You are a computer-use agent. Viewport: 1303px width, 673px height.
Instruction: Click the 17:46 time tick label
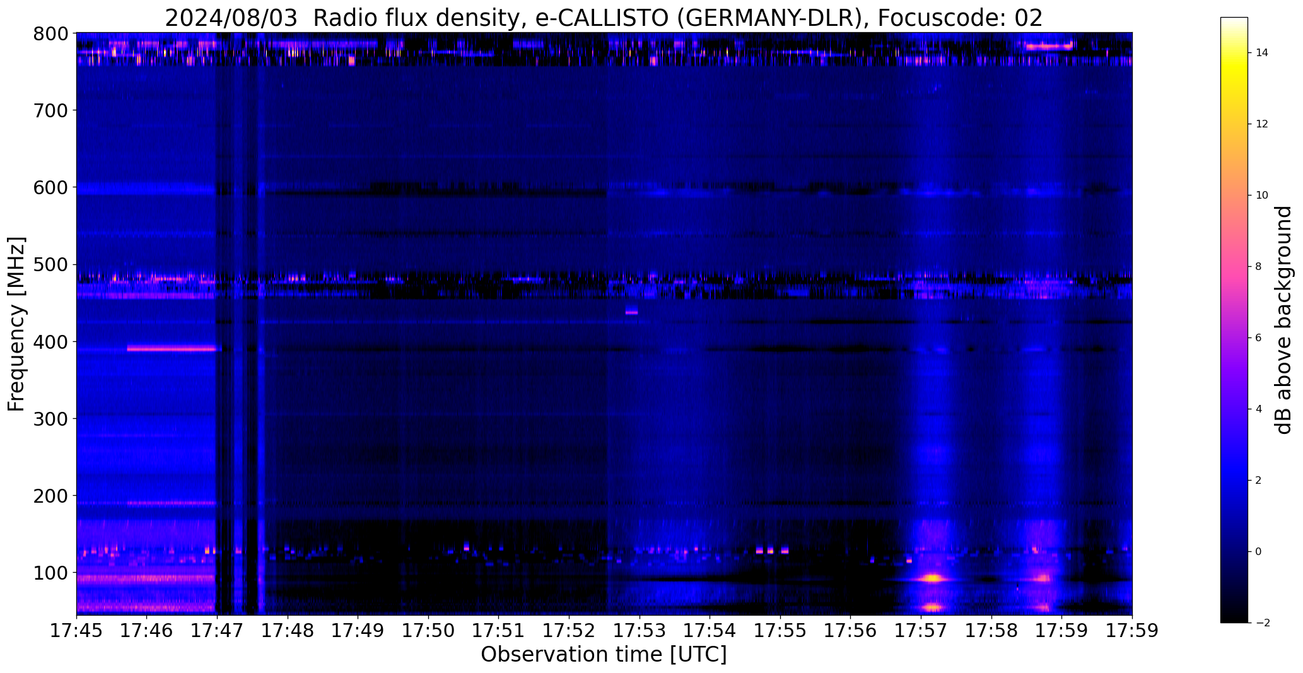[x=147, y=631]
